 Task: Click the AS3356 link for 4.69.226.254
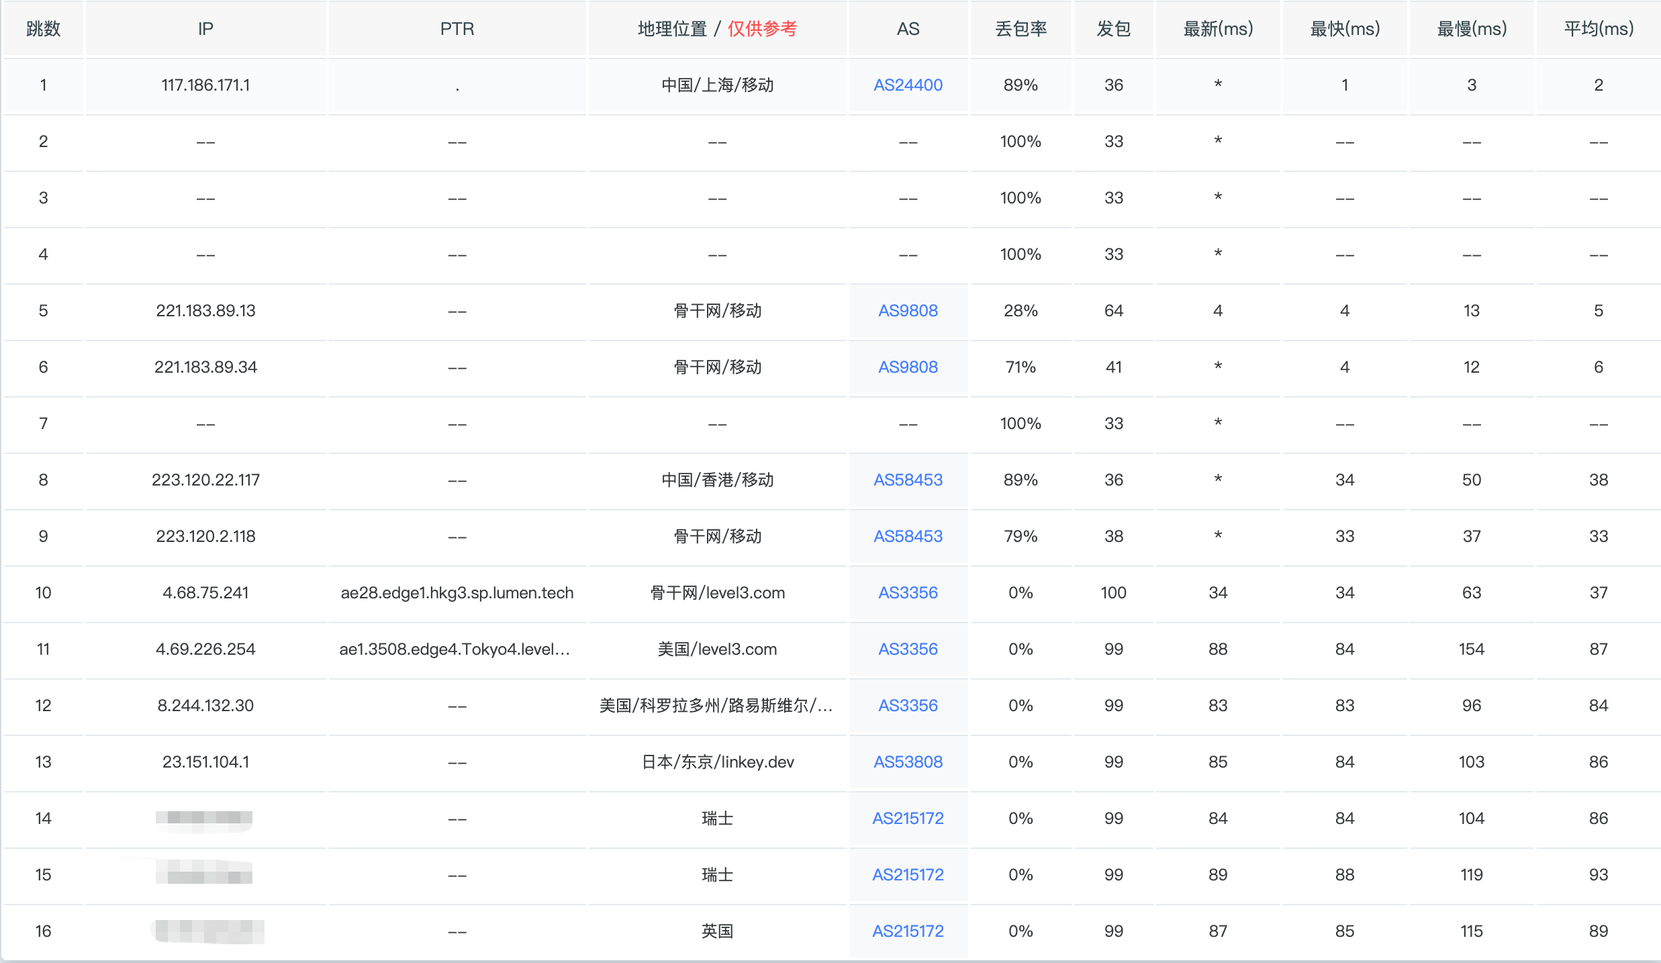(908, 649)
